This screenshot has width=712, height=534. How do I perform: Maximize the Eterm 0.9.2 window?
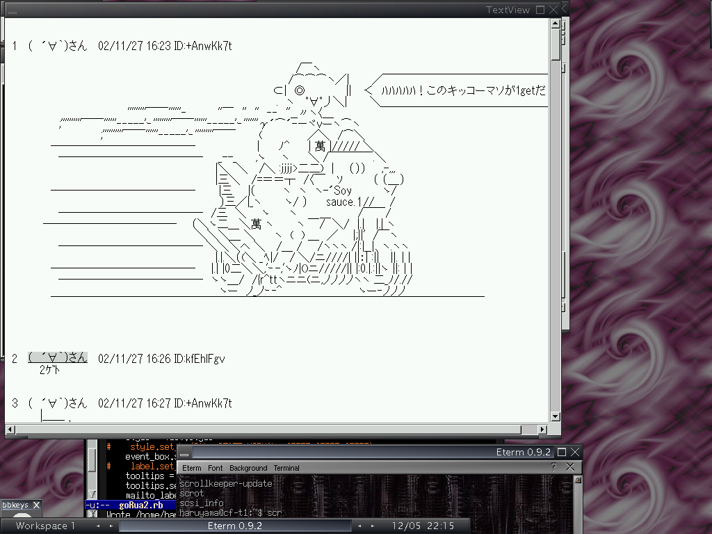562,452
